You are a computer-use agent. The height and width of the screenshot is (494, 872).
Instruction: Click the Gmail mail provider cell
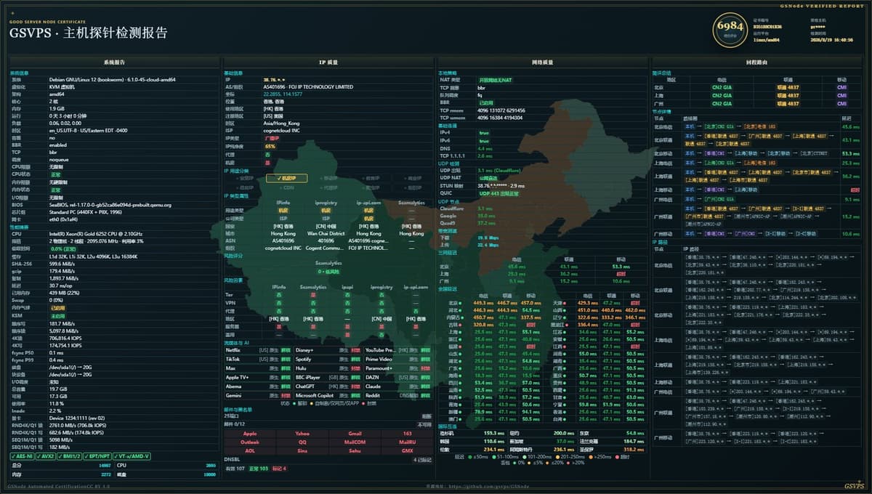(355, 434)
